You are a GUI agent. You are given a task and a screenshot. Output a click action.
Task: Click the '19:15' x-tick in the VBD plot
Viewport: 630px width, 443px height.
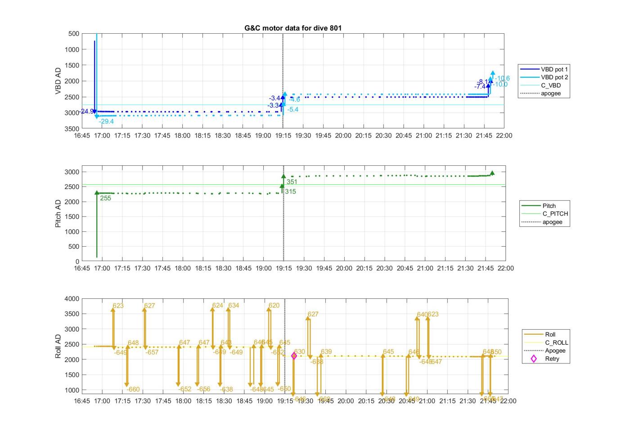click(x=283, y=136)
